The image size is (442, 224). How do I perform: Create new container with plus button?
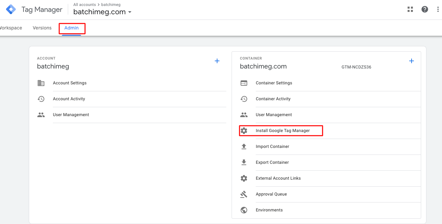click(412, 61)
